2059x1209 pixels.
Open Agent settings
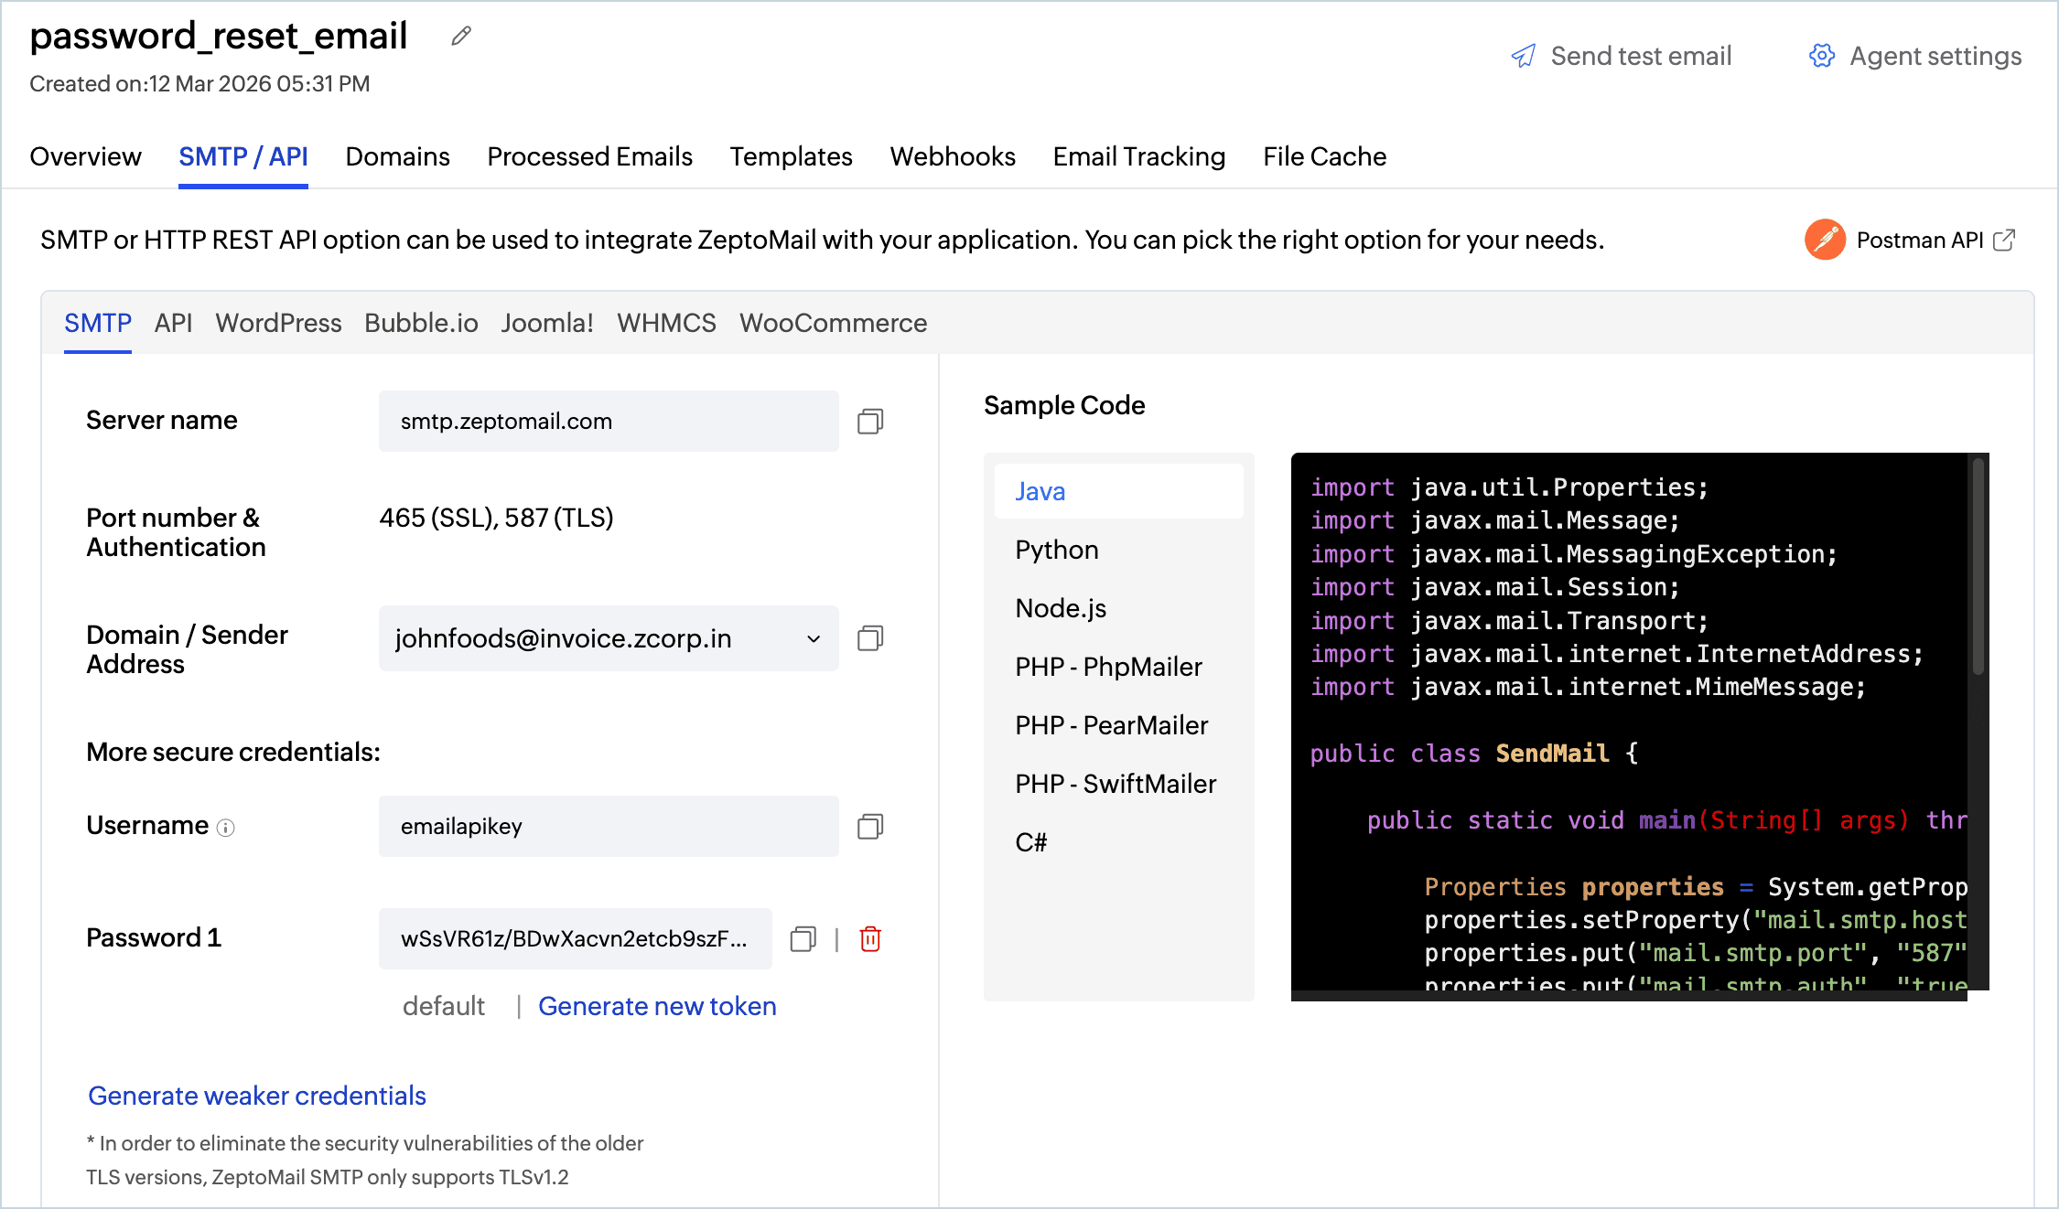click(1914, 56)
